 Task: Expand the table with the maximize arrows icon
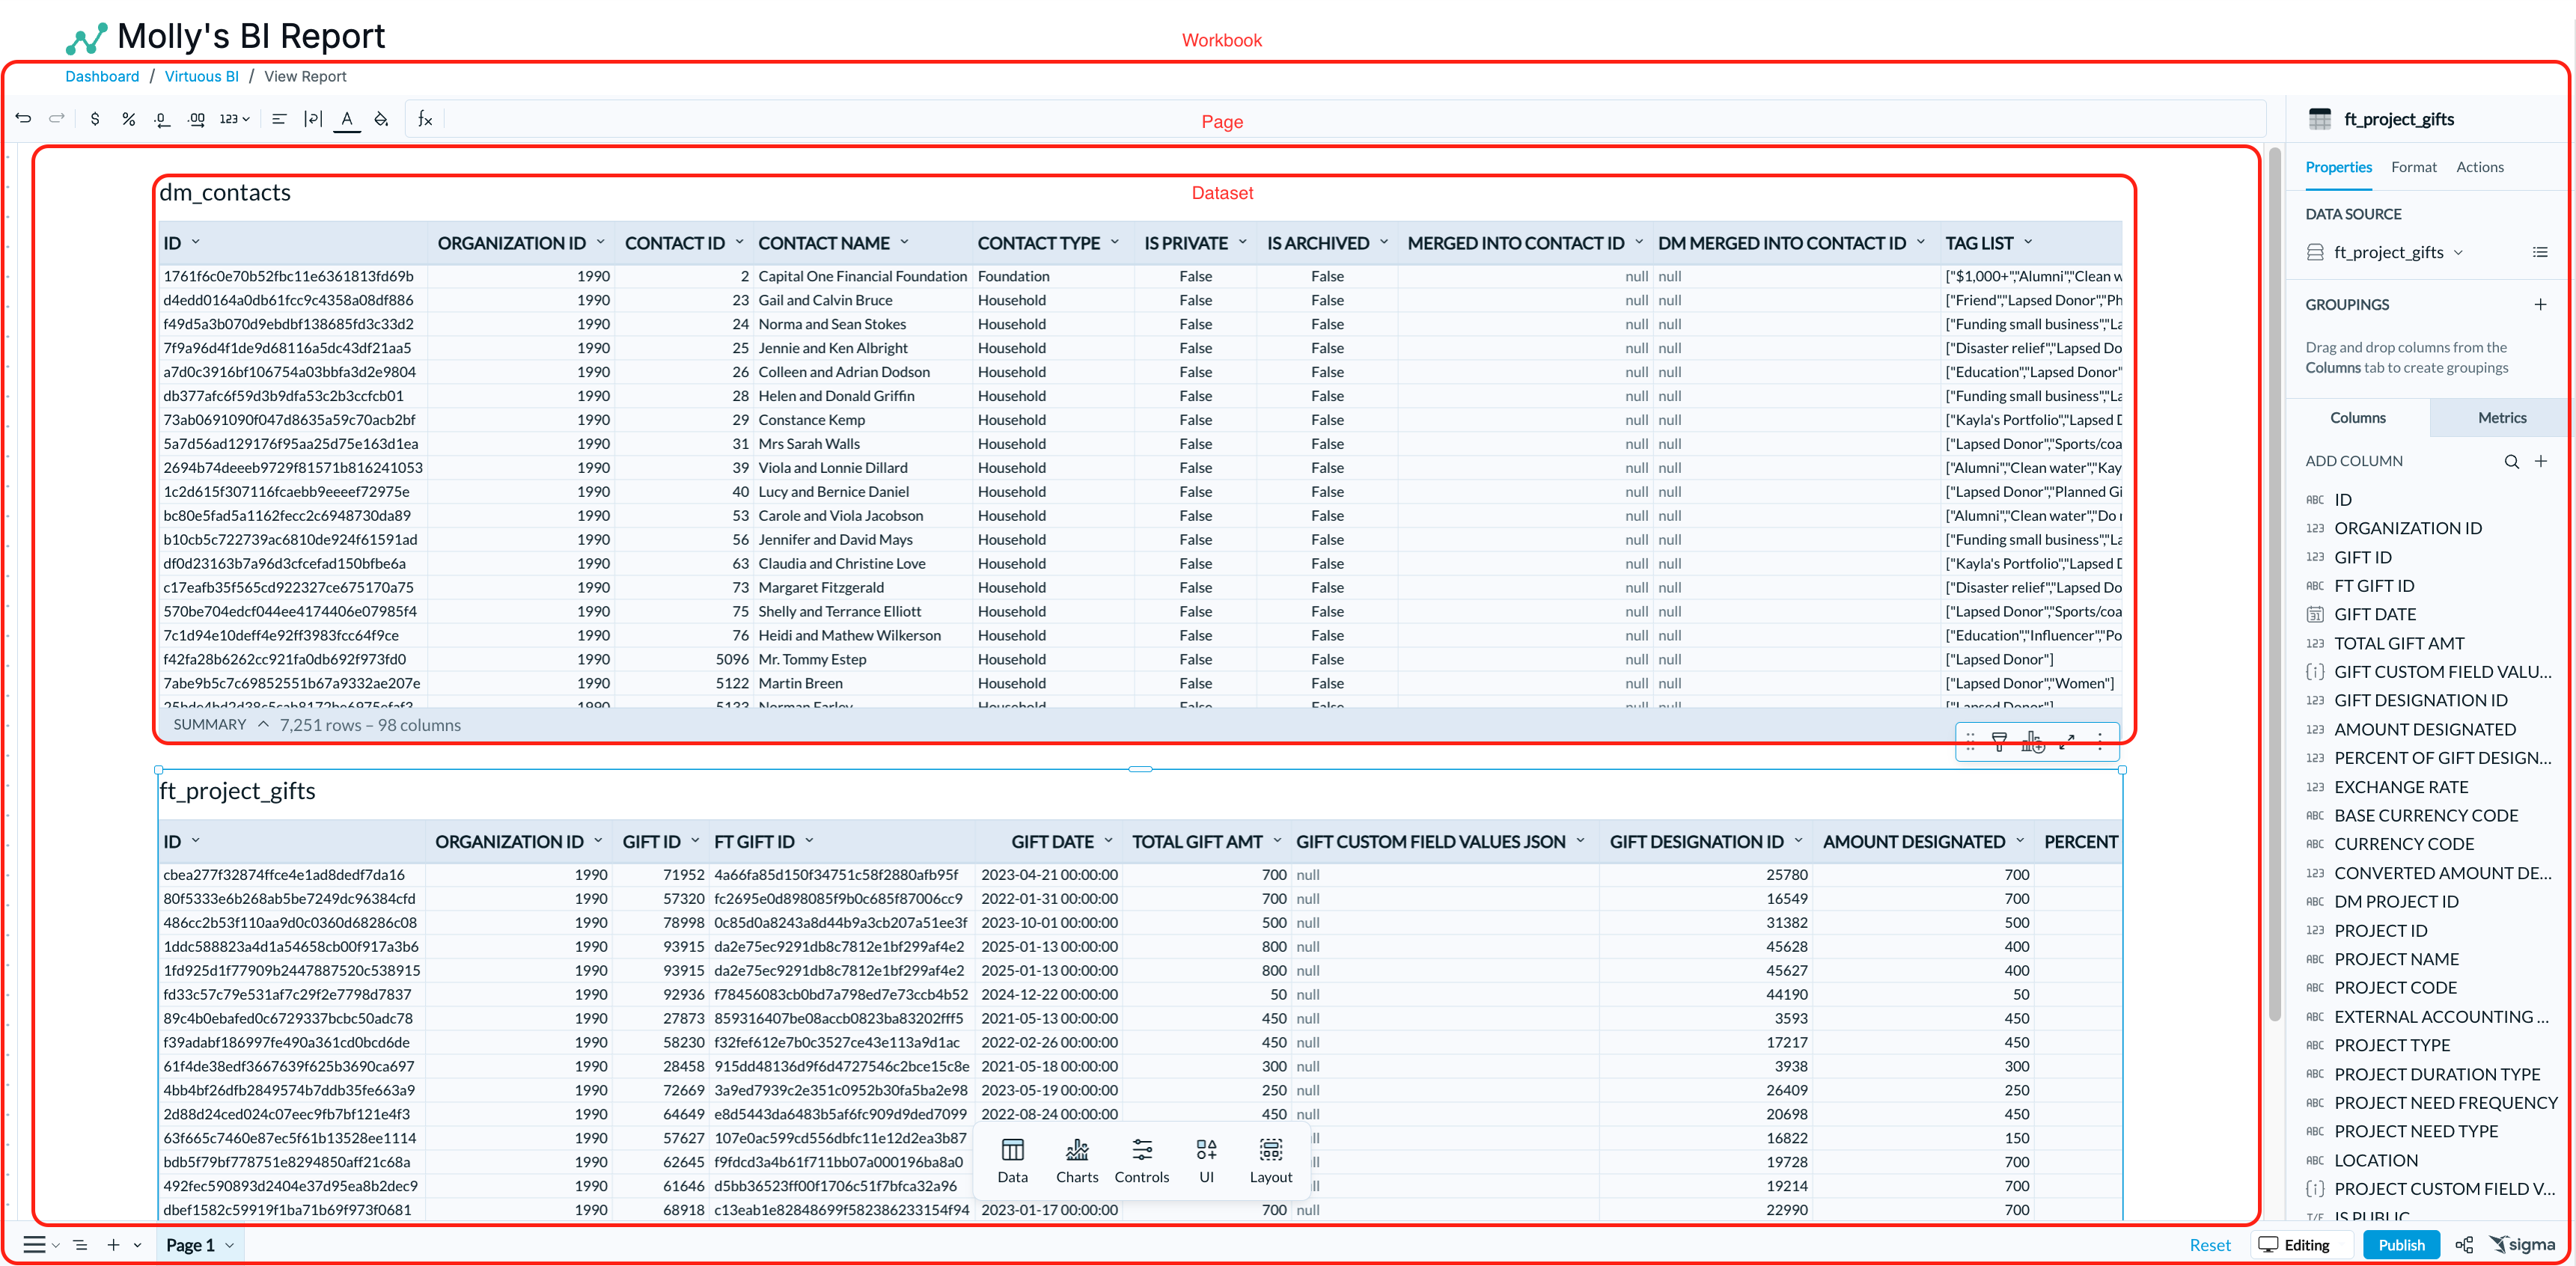(x=2066, y=741)
